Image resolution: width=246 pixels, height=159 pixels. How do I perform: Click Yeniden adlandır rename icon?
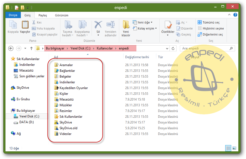tap(111, 25)
